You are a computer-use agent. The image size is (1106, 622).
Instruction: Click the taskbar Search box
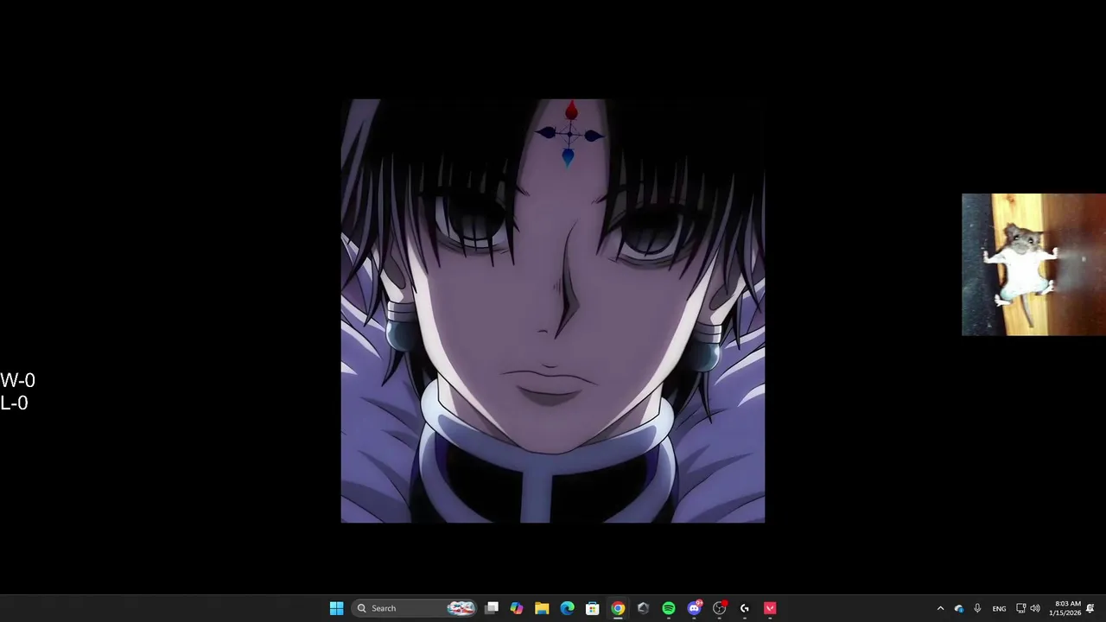(416, 608)
